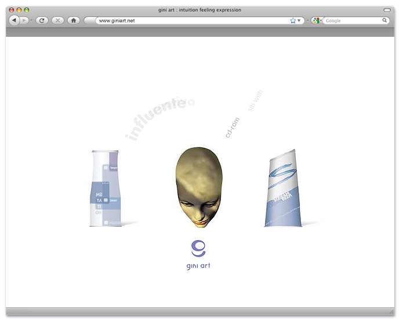Screen dimensions: 399x319
Task: Open the 'cd-rom' section
Action: (233, 125)
